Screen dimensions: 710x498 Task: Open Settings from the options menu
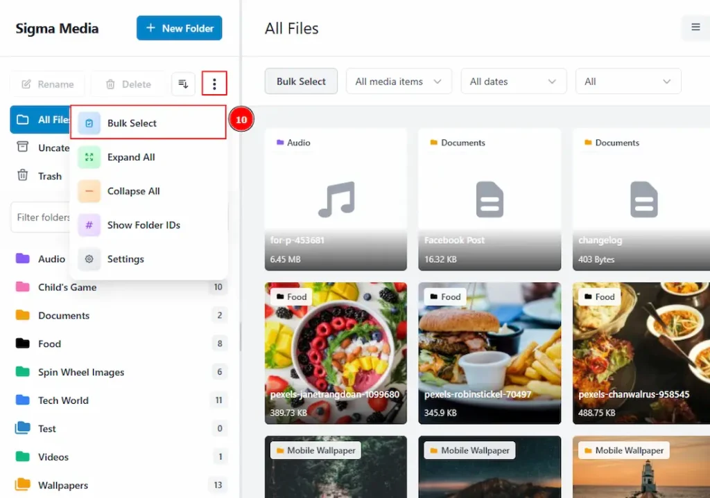[125, 259]
